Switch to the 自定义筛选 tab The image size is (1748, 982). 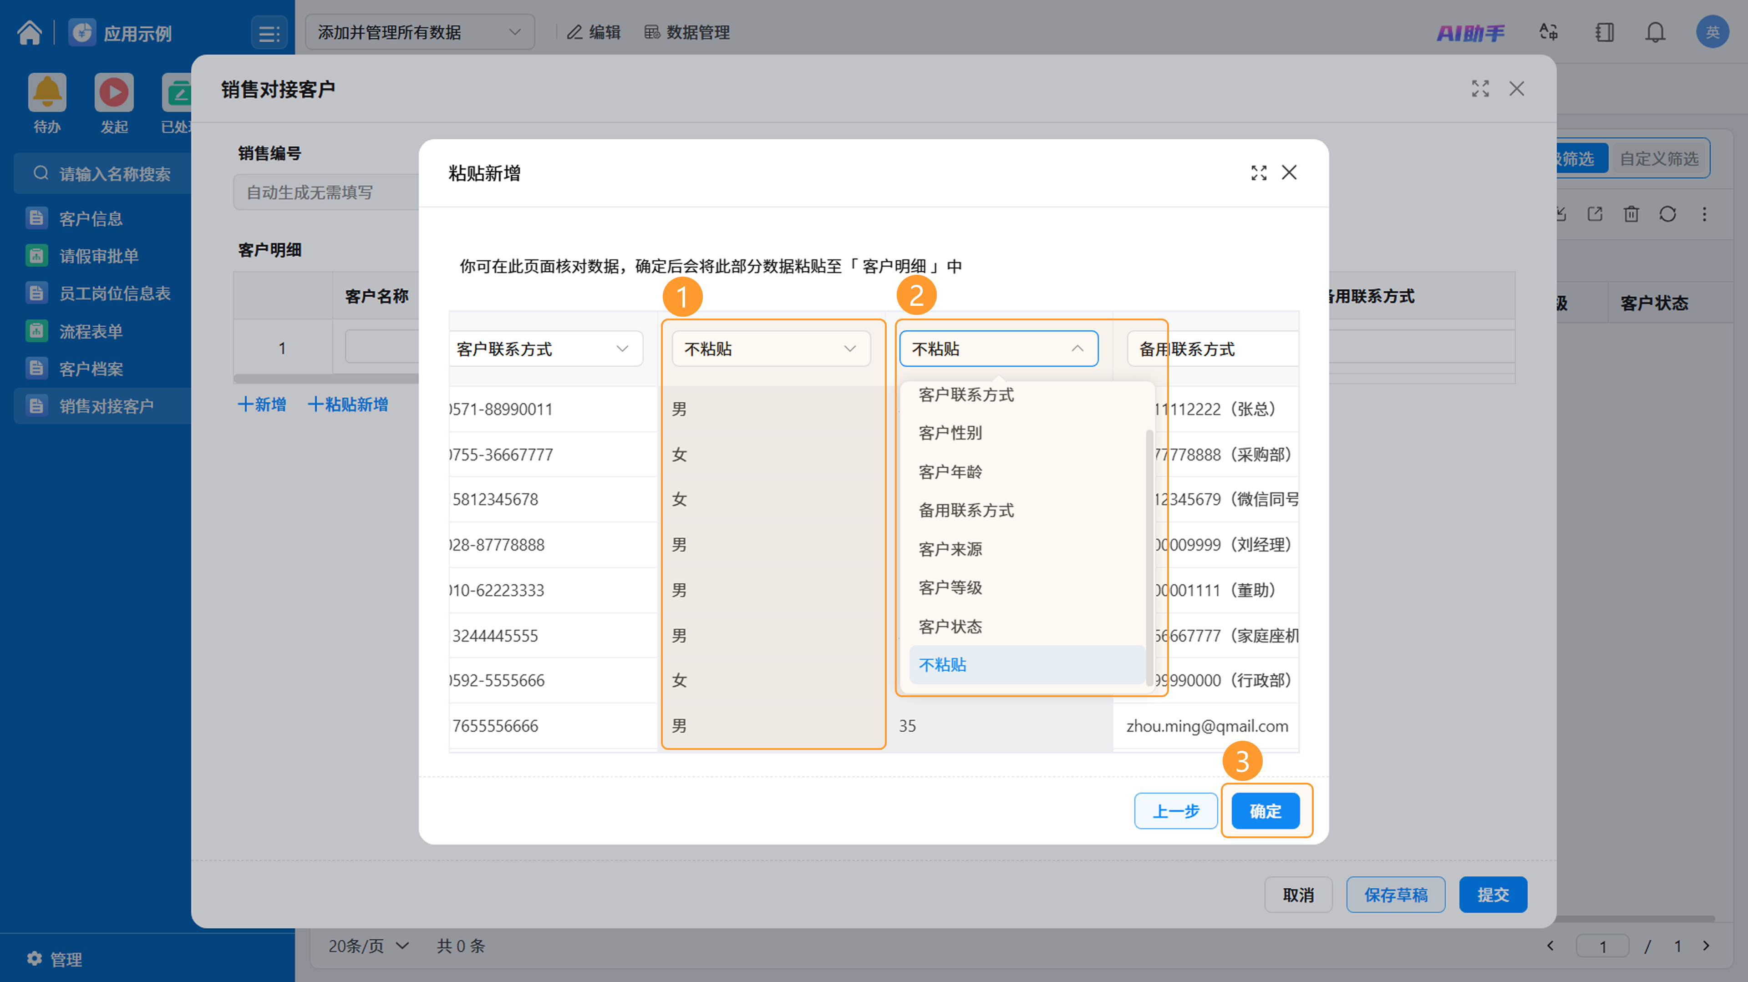pos(1659,159)
